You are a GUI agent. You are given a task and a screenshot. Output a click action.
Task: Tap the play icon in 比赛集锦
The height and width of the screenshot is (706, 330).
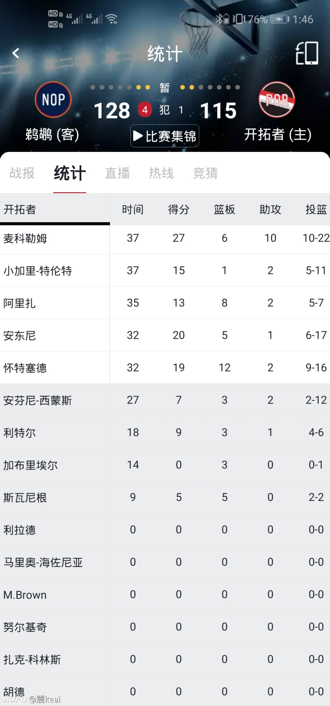click(x=138, y=136)
